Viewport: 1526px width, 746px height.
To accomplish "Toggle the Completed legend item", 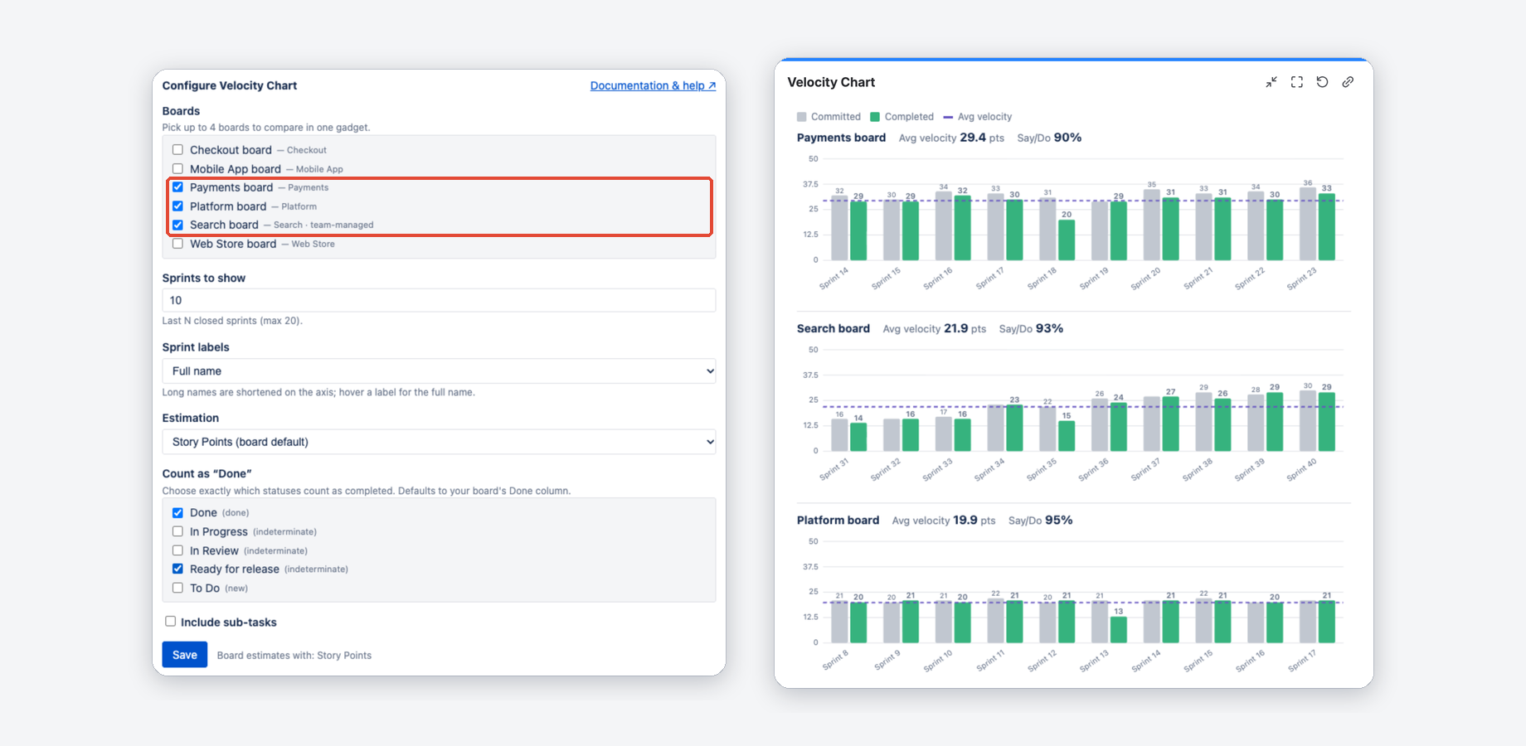I will click(x=902, y=117).
